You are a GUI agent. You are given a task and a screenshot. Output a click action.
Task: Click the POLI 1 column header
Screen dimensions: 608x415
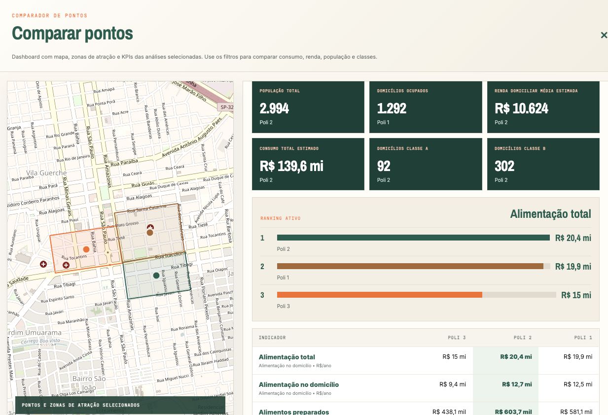tap(583, 338)
